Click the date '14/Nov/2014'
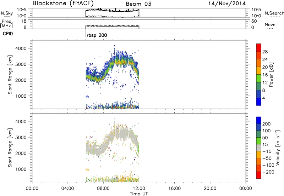 coord(227,4)
